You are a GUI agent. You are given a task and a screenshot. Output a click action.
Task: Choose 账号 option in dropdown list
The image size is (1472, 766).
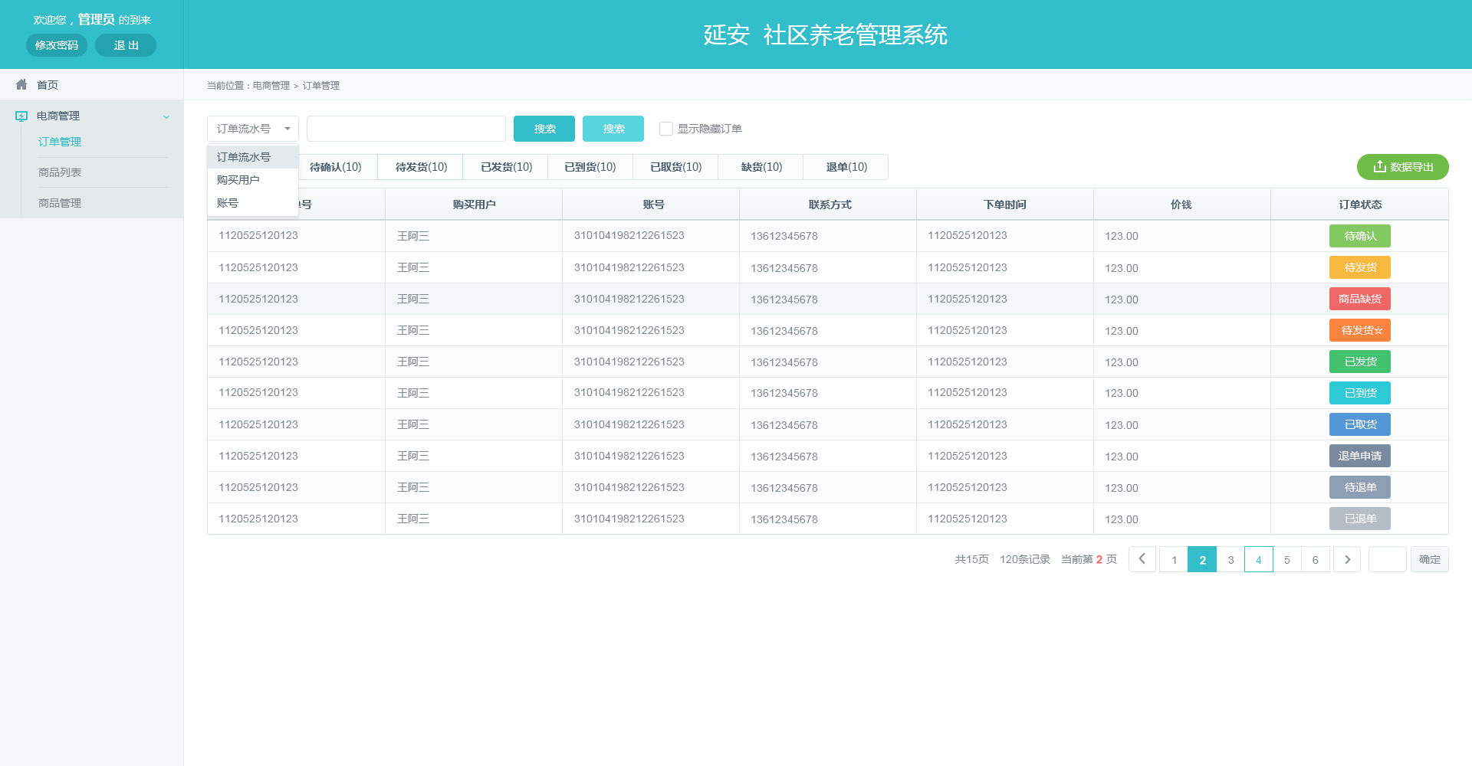coord(253,203)
